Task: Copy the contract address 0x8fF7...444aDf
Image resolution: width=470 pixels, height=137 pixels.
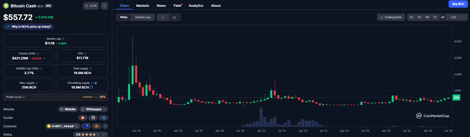Action: pos(76,126)
